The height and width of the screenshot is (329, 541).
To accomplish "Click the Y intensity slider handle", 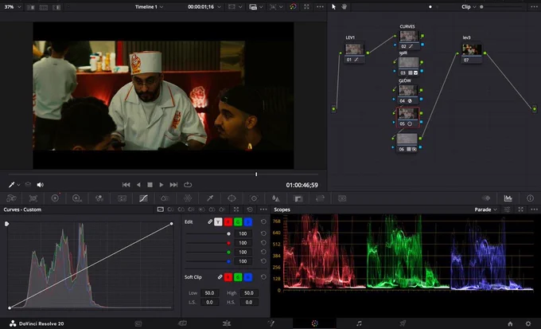I will tap(228, 233).
